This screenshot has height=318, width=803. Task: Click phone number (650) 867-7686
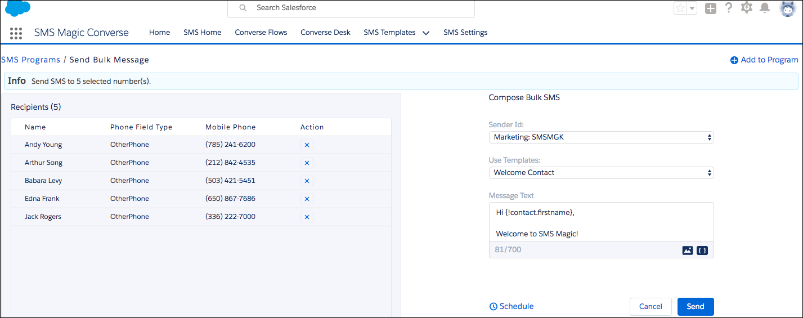coord(230,199)
